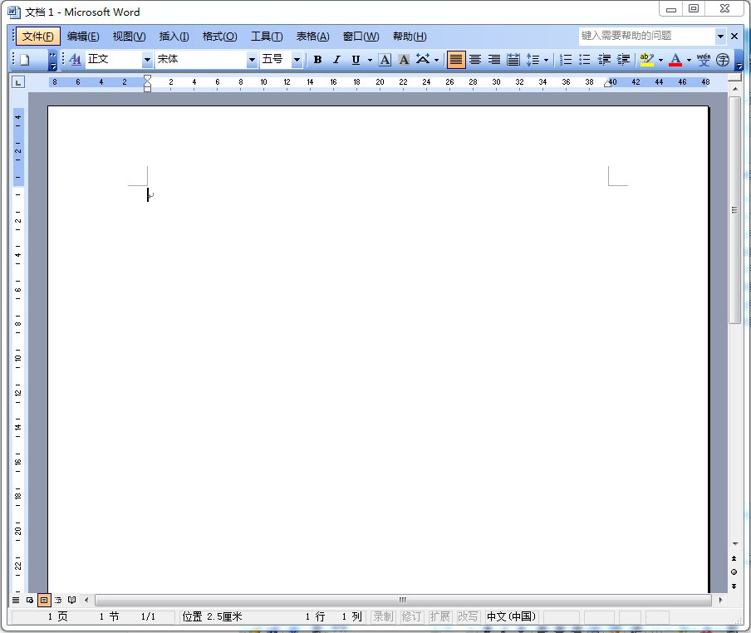Apply the red font color
The image size is (751, 633).
675,60
